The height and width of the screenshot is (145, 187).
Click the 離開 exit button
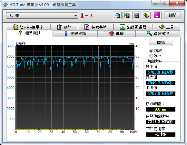(x=172, y=15)
